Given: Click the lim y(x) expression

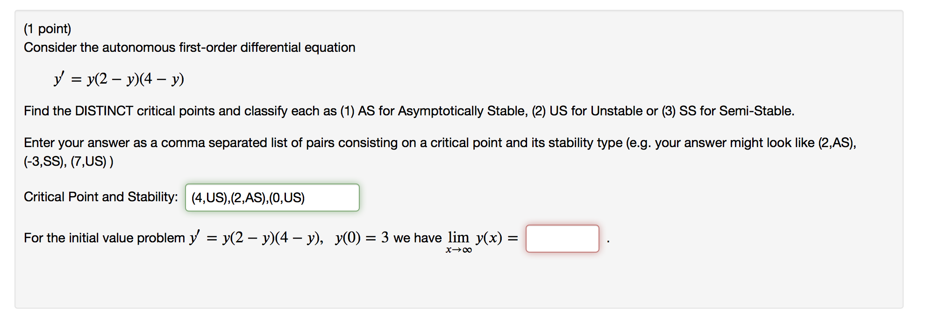Looking at the screenshot, I should (477, 238).
